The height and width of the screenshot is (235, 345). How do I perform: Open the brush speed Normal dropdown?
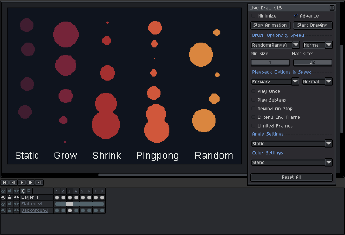point(317,45)
